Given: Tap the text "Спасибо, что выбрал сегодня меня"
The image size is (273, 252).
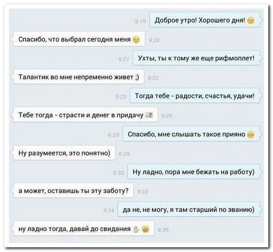Looking at the screenshot, I should coord(75,40).
